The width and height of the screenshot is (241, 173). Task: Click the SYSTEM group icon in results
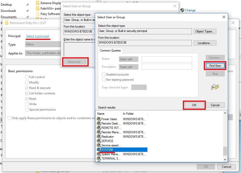coord(99,150)
